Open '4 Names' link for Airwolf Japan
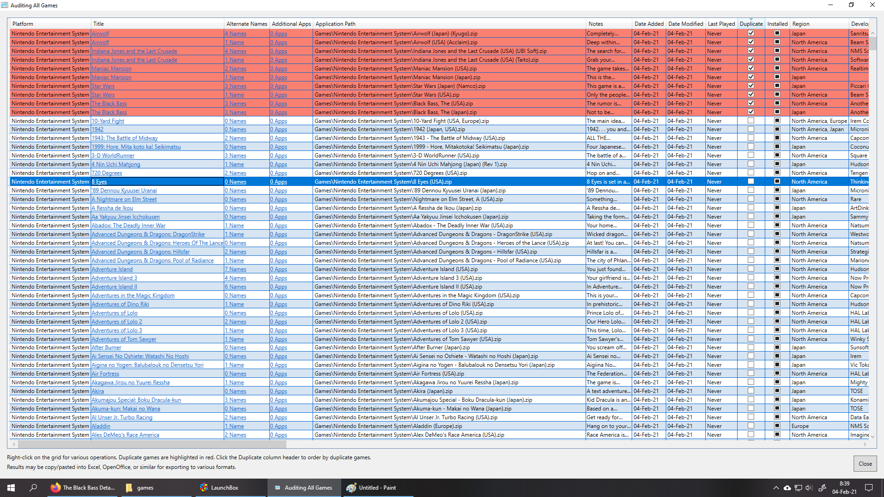This screenshot has width=884, height=497. click(235, 34)
